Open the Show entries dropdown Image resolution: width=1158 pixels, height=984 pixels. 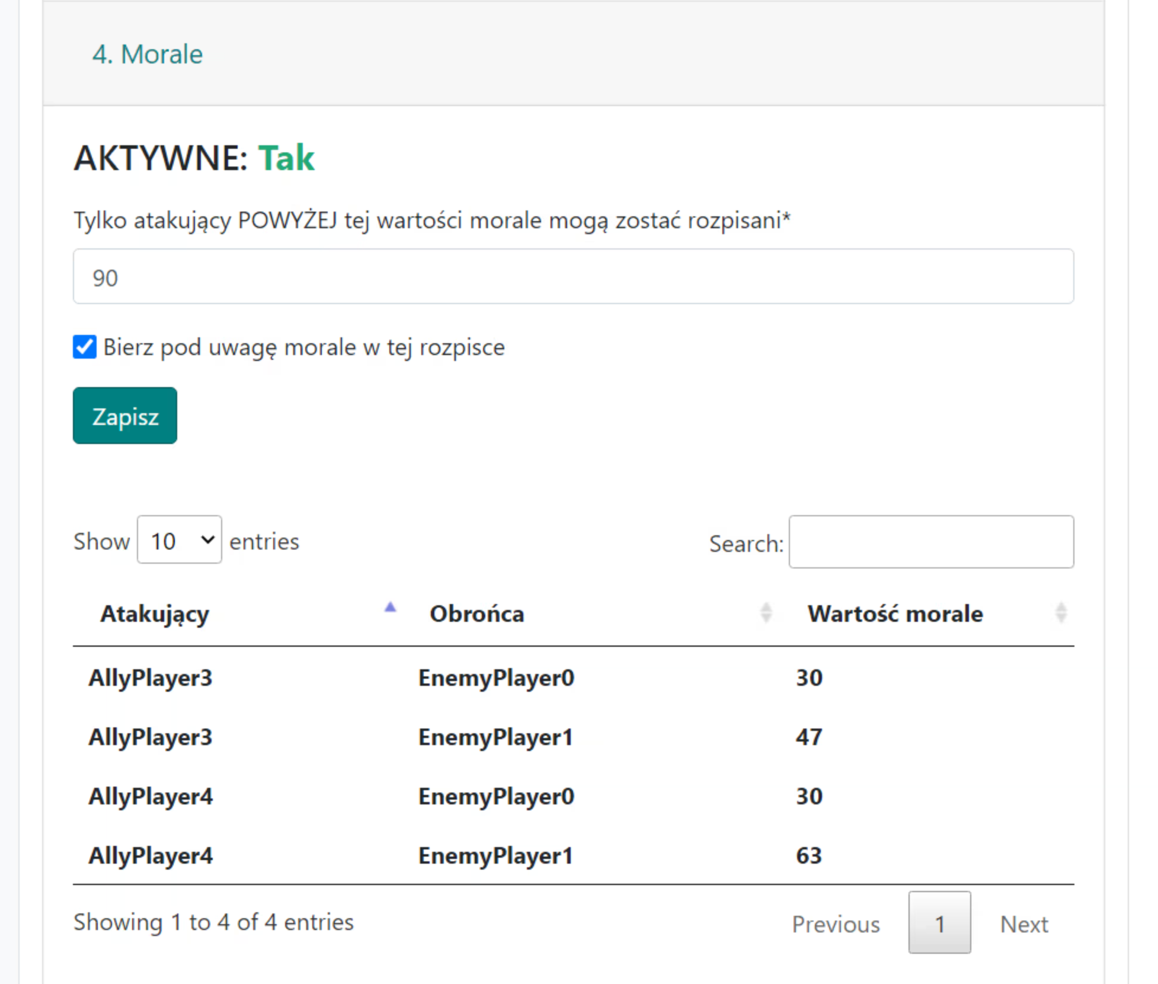coord(179,540)
